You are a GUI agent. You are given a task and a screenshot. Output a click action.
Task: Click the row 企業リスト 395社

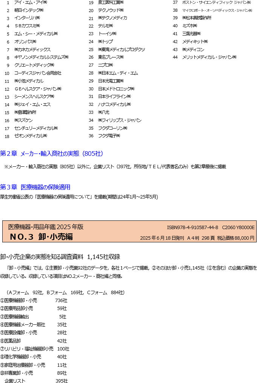pyautogui.click(x=36, y=381)
